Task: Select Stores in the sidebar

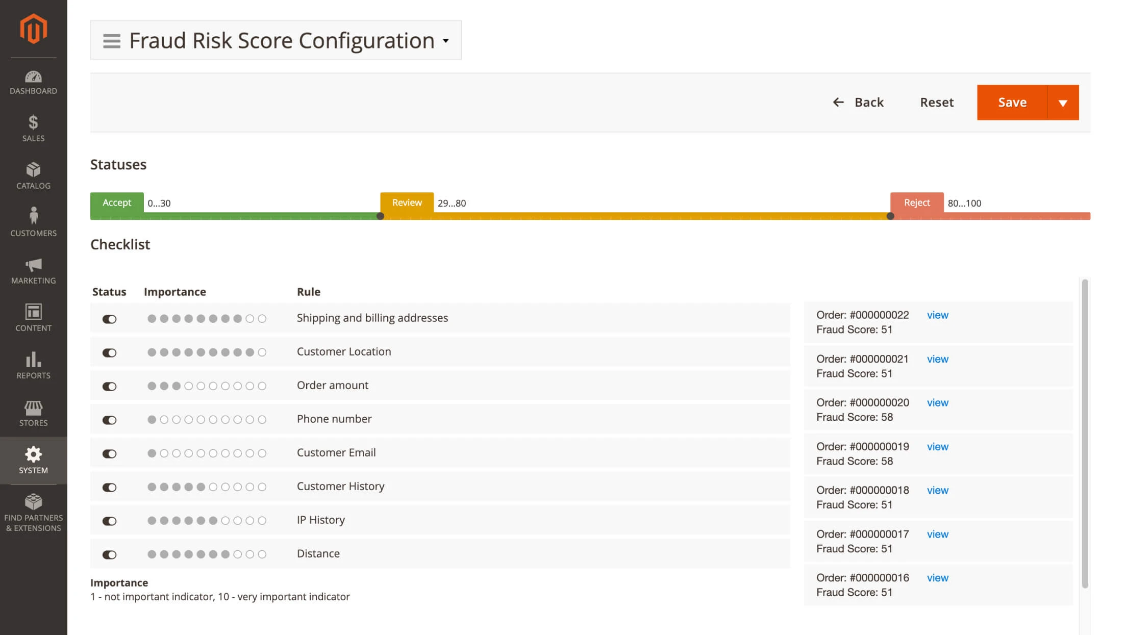Action: pyautogui.click(x=33, y=413)
